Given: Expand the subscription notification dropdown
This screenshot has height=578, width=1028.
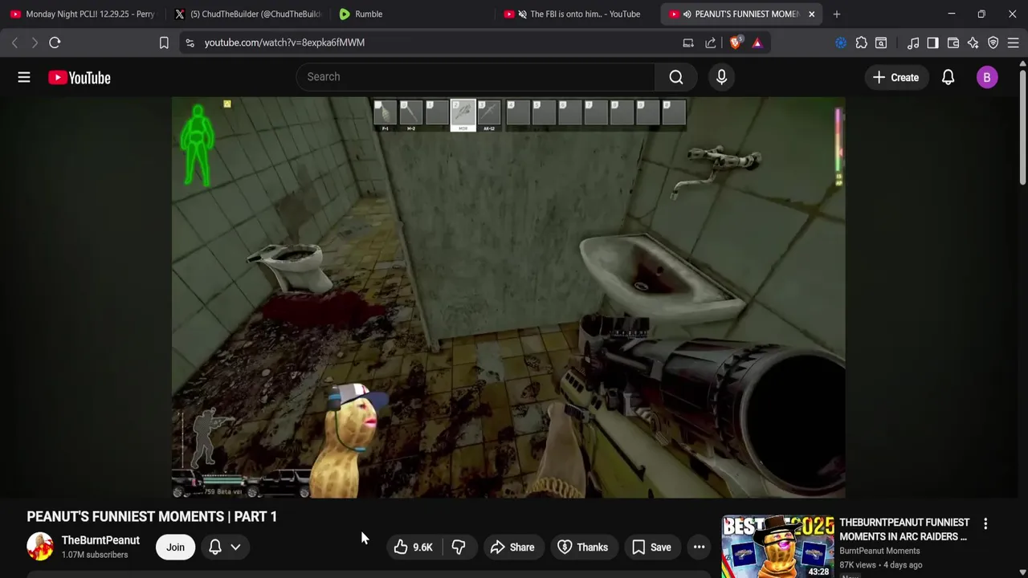Looking at the screenshot, I should [225, 547].
